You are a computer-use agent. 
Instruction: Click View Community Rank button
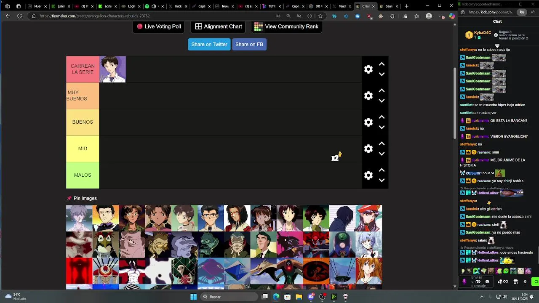[287, 27]
